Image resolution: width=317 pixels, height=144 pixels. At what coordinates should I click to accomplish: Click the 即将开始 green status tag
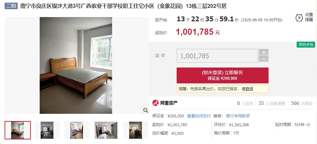click(306, 45)
